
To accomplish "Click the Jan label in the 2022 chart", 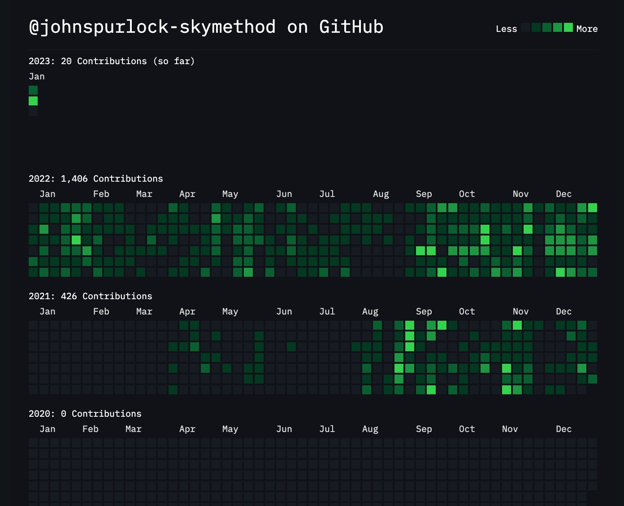I will click(48, 194).
